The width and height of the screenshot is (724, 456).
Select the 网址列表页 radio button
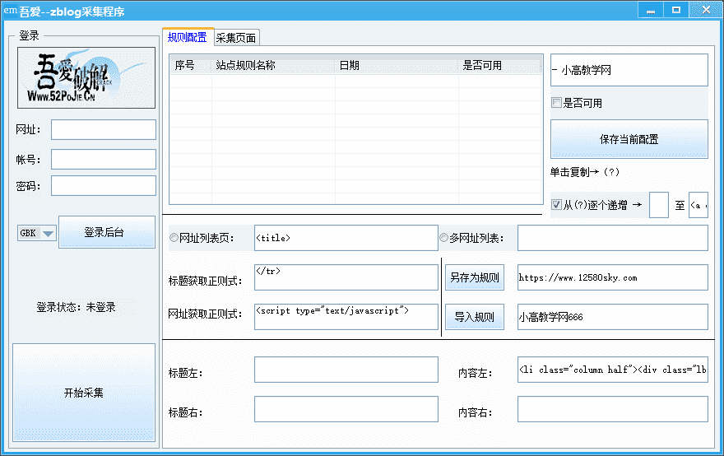click(x=174, y=238)
